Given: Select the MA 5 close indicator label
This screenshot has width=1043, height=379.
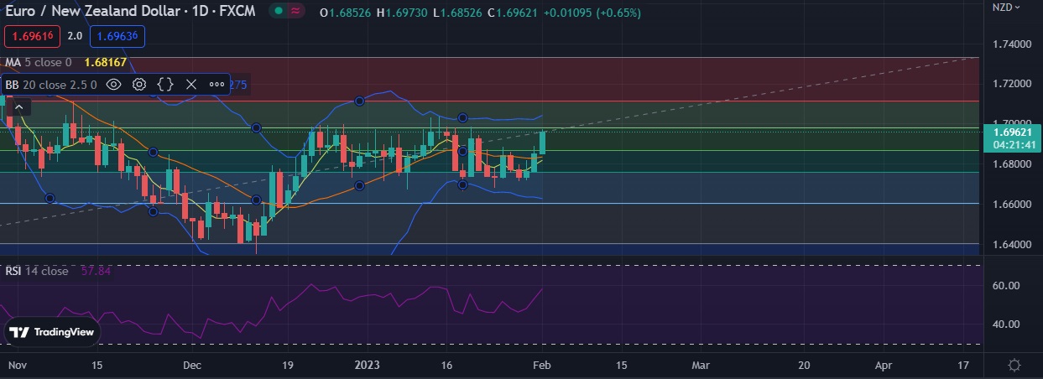Looking at the screenshot, I should pyautogui.click(x=39, y=62).
